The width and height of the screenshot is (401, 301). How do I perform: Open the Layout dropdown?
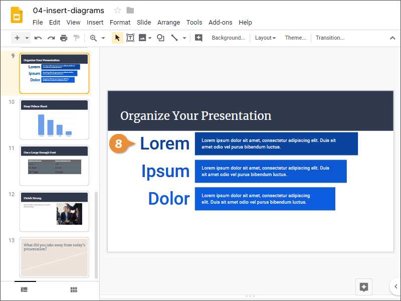(265, 38)
